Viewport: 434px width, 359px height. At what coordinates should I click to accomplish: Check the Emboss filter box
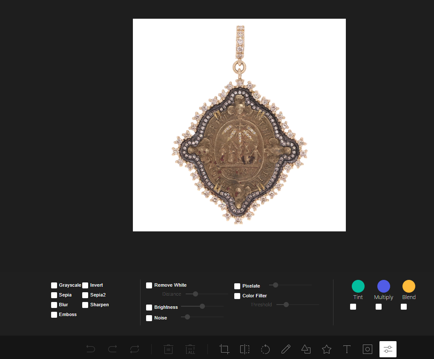(54, 315)
